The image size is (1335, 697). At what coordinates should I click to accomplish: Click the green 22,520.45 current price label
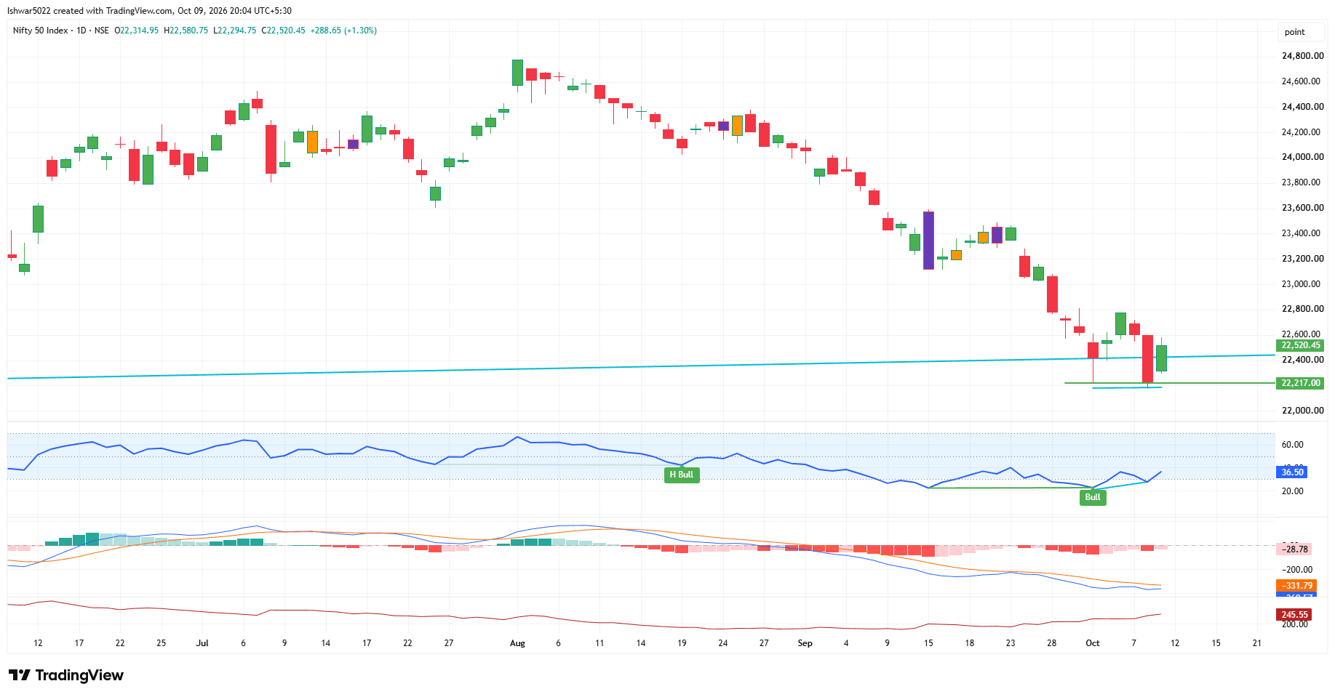coord(1300,345)
